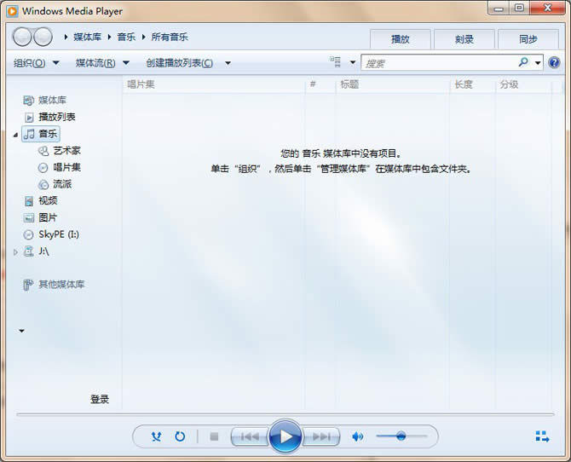
Task: Click the Stop playback button
Action: [x=214, y=436]
